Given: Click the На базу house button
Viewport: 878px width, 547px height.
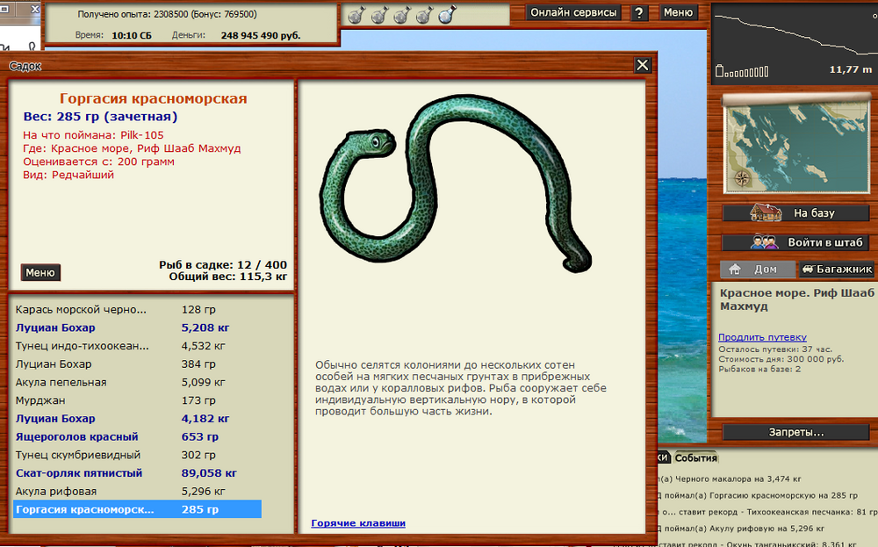Looking at the screenshot, I should tap(795, 213).
